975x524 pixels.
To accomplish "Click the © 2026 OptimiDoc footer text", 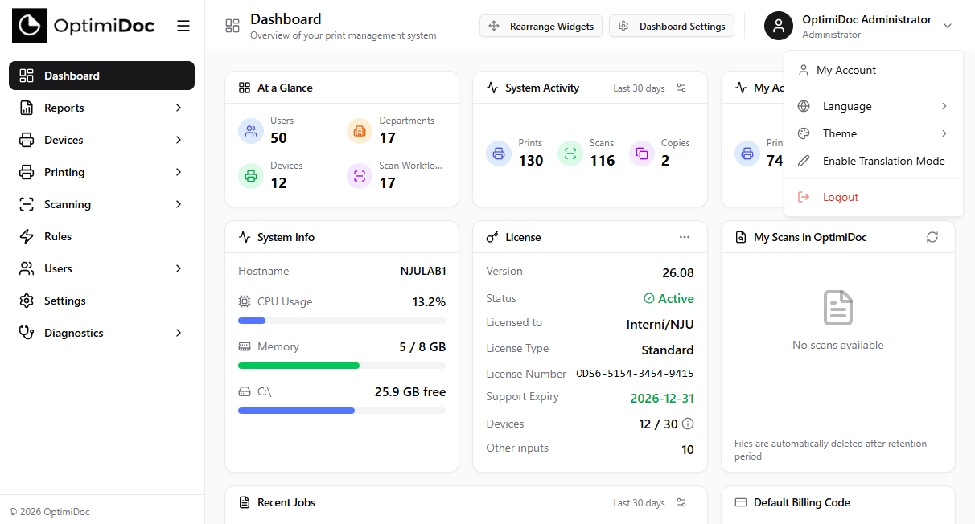I will coord(49,511).
